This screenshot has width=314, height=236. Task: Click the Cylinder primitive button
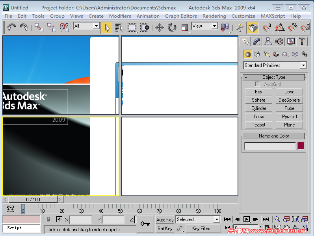(258, 108)
